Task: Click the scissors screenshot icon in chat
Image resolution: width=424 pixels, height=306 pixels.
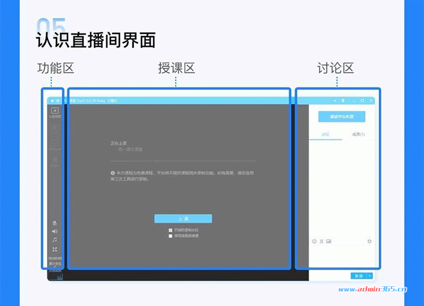Action: point(322,241)
